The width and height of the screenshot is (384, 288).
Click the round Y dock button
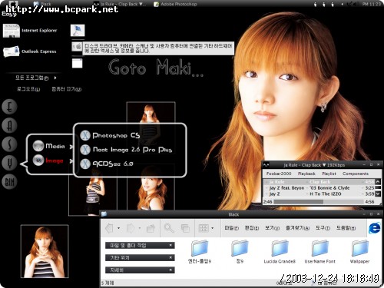coord(9,163)
